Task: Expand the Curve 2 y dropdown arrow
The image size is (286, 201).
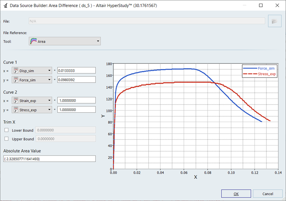Action: click(49, 110)
